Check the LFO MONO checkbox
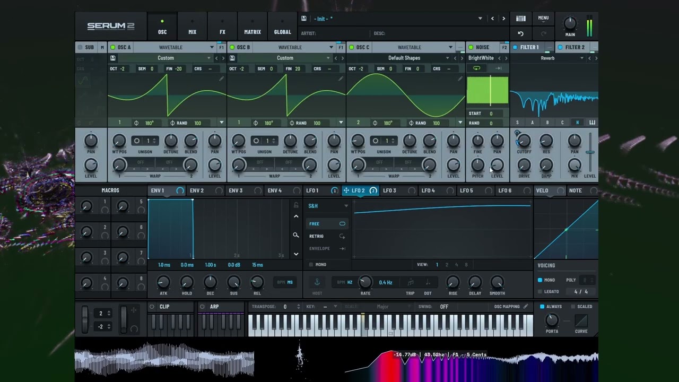 pyautogui.click(x=311, y=264)
